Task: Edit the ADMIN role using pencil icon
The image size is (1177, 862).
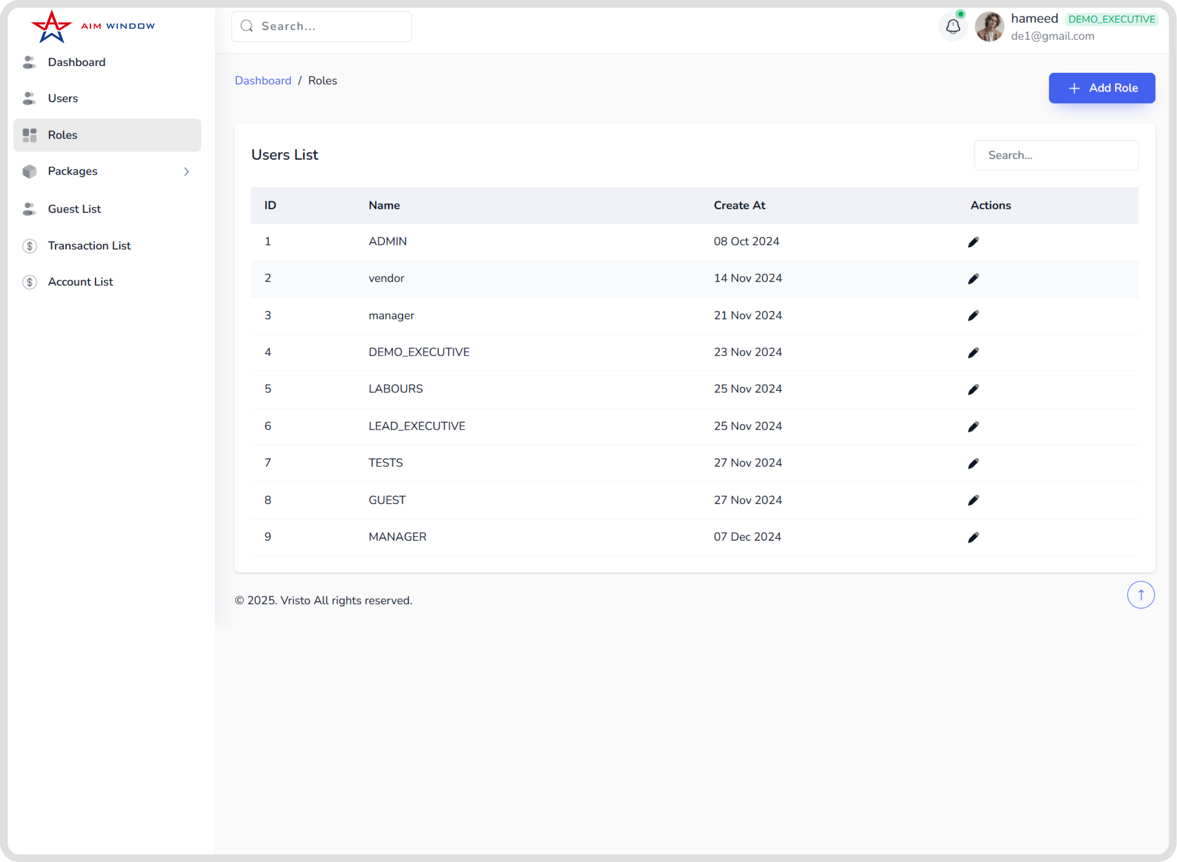Action: pos(973,241)
